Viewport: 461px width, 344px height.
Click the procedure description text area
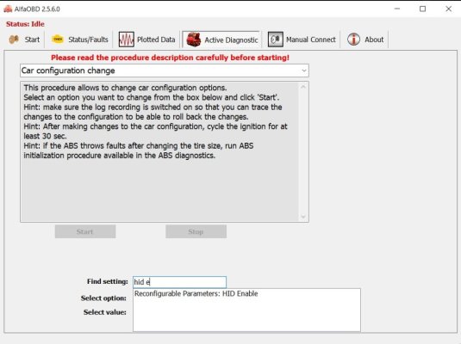160,151
